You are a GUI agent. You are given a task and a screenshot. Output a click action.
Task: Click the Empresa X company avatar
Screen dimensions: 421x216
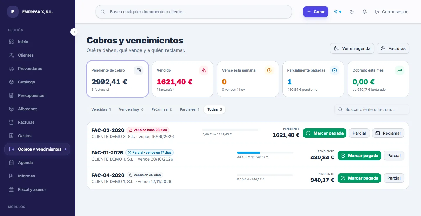coord(13,12)
